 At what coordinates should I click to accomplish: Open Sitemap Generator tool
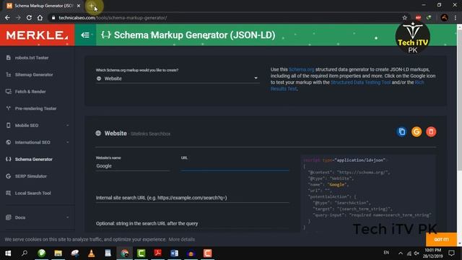pyautogui.click(x=34, y=74)
